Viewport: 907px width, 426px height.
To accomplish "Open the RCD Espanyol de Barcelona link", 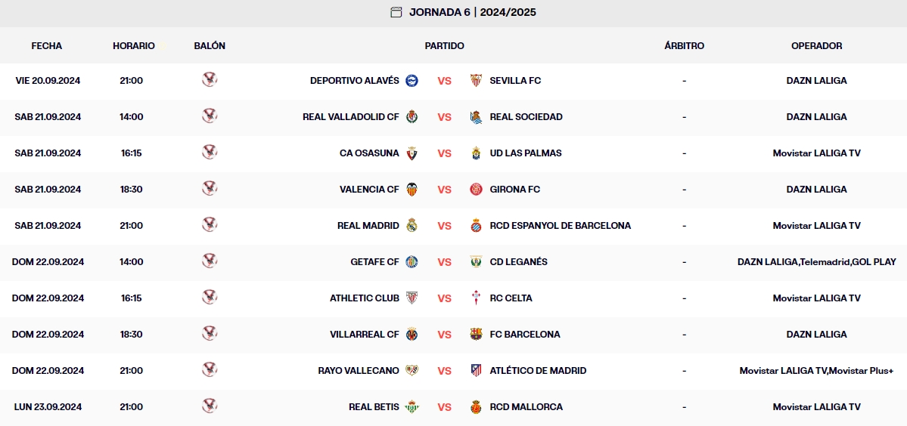I will point(560,226).
